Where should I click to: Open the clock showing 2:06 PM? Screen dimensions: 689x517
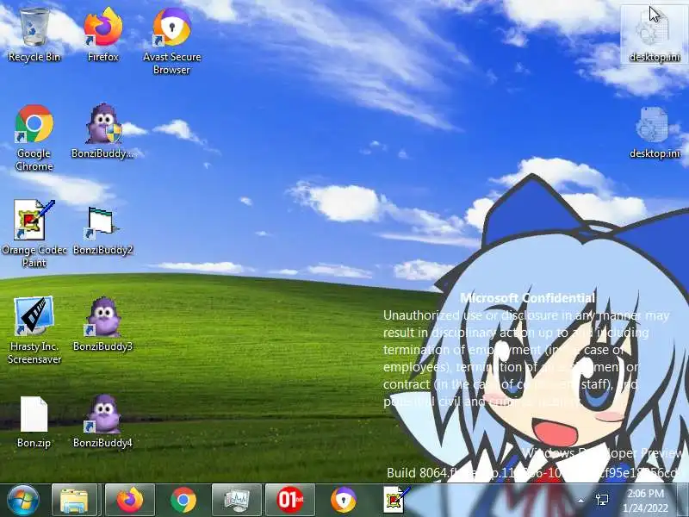(645, 501)
